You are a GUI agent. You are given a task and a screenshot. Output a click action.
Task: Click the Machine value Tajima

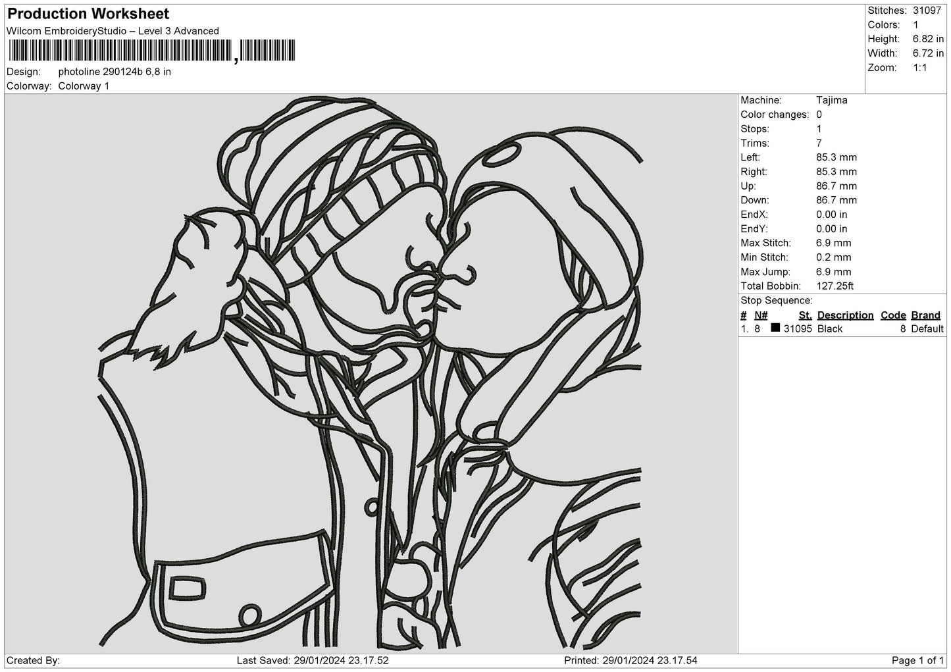tap(832, 100)
